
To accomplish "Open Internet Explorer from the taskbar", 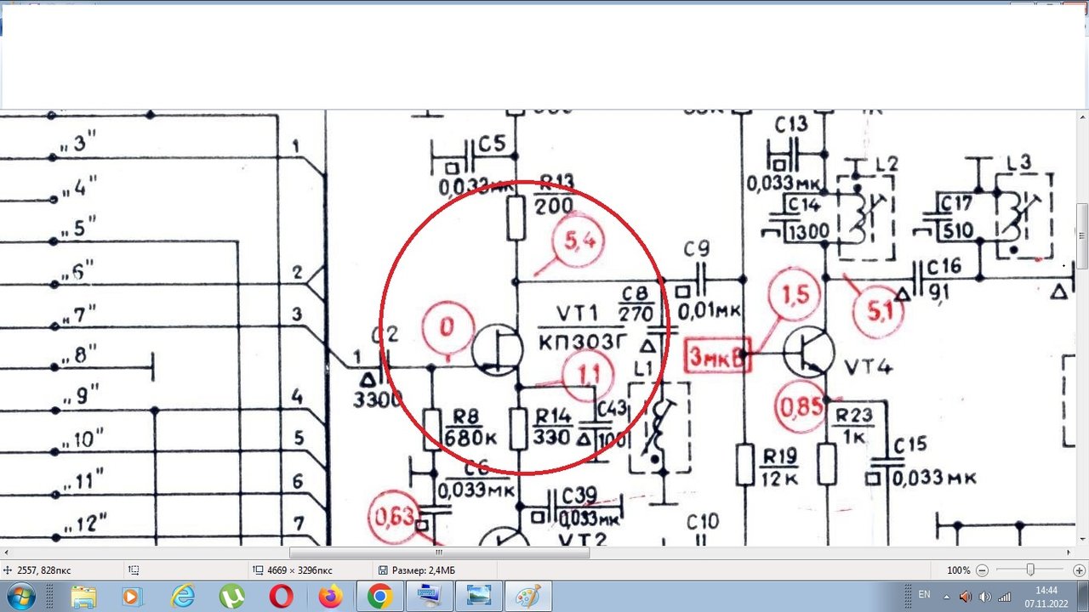I will tap(182, 597).
